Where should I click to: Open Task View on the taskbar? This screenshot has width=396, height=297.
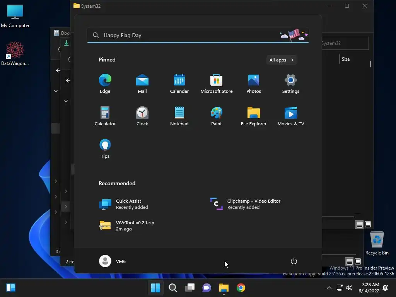click(x=189, y=288)
